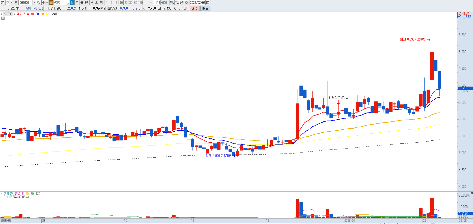Toggle the square box before KCTC label
The image size is (473, 224).
tap(2, 14)
